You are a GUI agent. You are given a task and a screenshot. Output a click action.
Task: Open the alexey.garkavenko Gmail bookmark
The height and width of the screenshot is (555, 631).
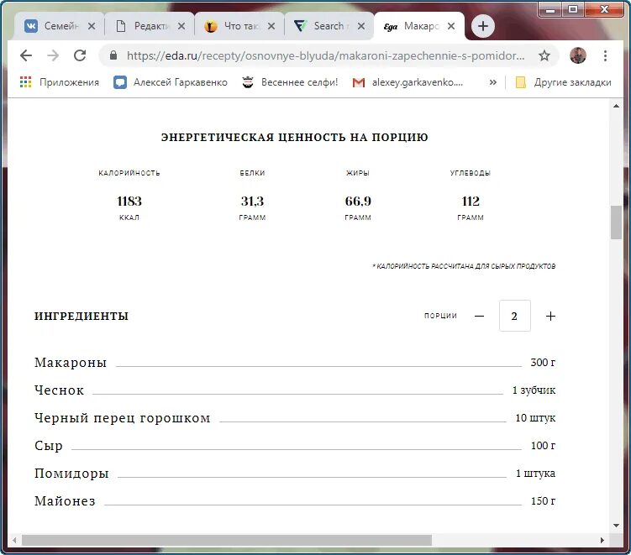coord(408,82)
